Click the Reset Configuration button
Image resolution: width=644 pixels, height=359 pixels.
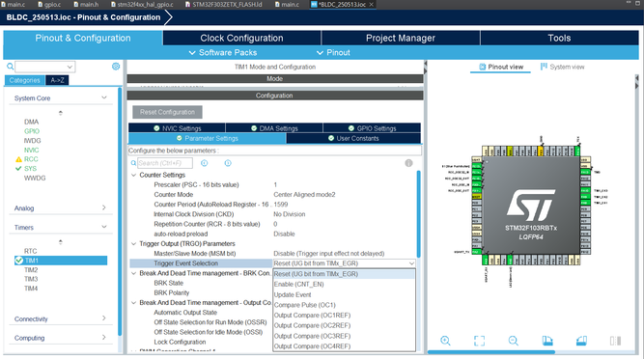coord(167,112)
